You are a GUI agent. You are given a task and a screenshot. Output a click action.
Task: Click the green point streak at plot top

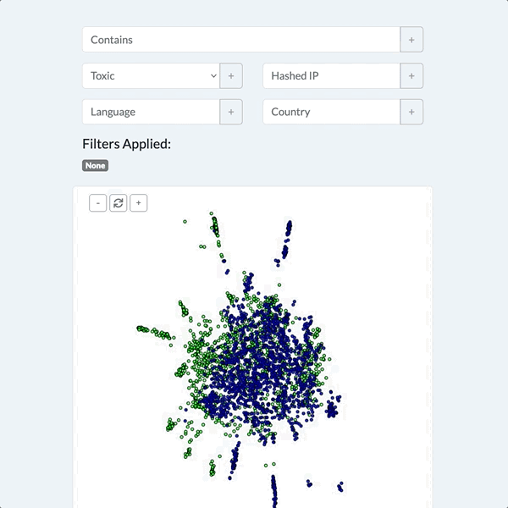point(215,227)
